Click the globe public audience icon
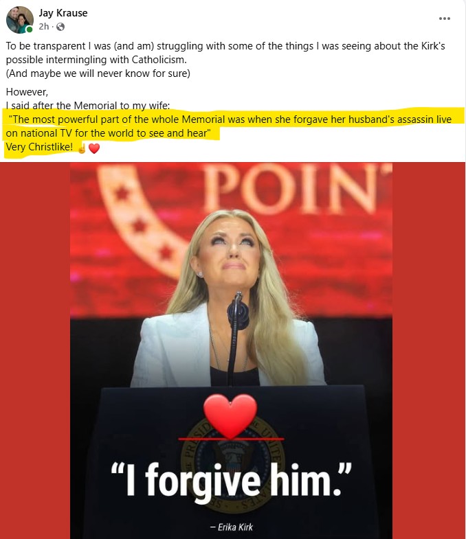466x539 pixels. tap(60, 27)
